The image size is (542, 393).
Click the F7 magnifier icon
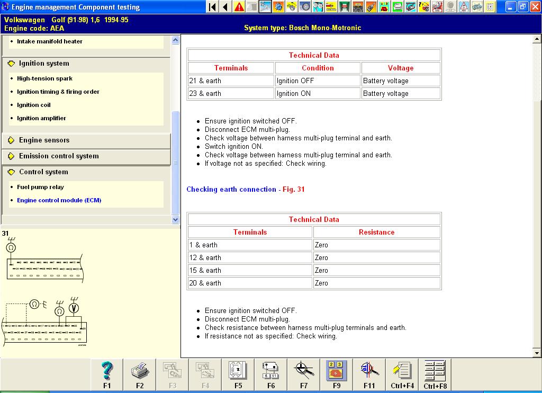(304, 370)
